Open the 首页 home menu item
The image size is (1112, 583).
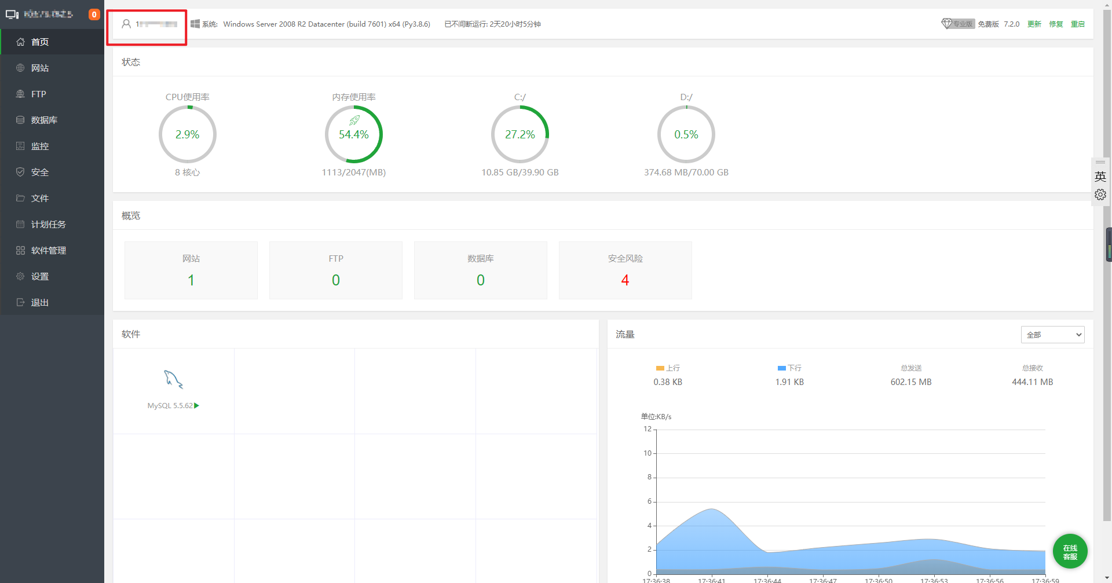pyautogui.click(x=52, y=42)
